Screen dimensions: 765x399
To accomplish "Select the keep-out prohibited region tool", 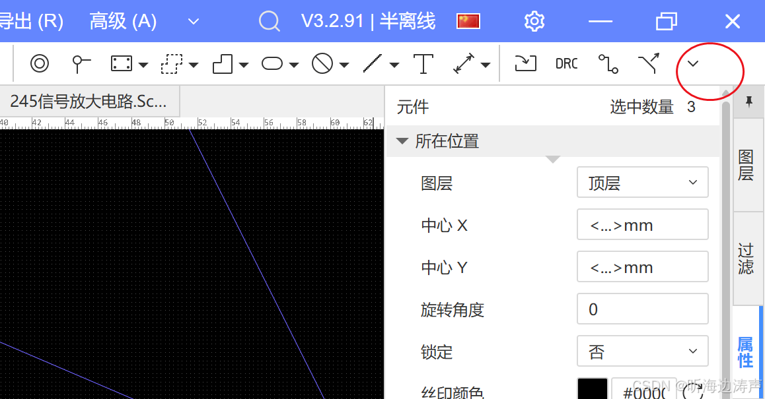I will pyautogui.click(x=322, y=64).
